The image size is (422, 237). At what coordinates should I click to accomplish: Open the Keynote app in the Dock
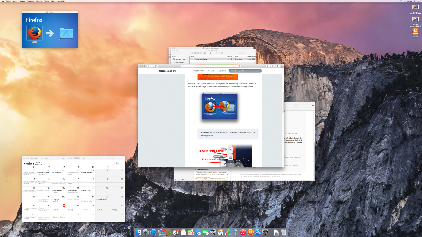pyautogui.click(x=235, y=232)
